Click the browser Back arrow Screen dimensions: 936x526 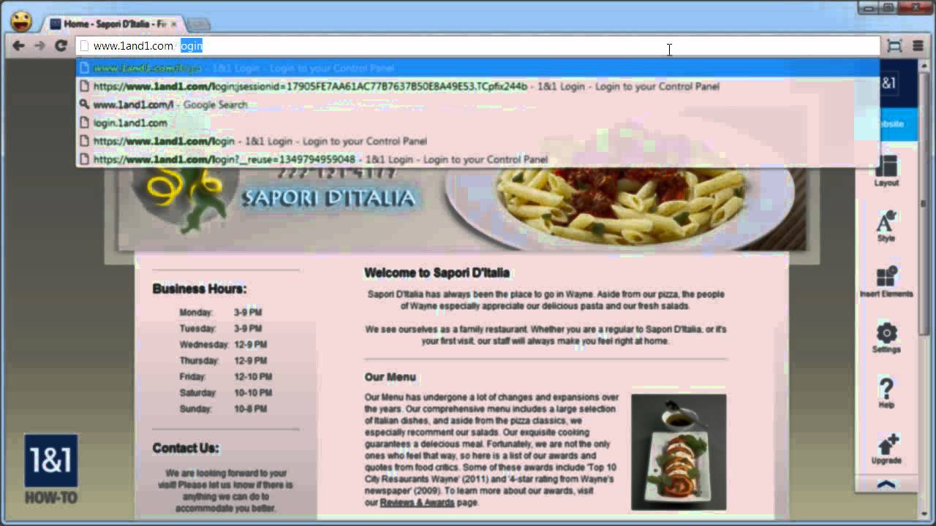[x=18, y=46]
